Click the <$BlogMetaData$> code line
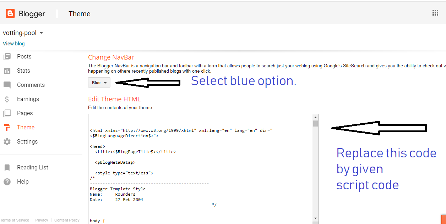The width and height of the screenshot is (446, 224). tap(115, 162)
